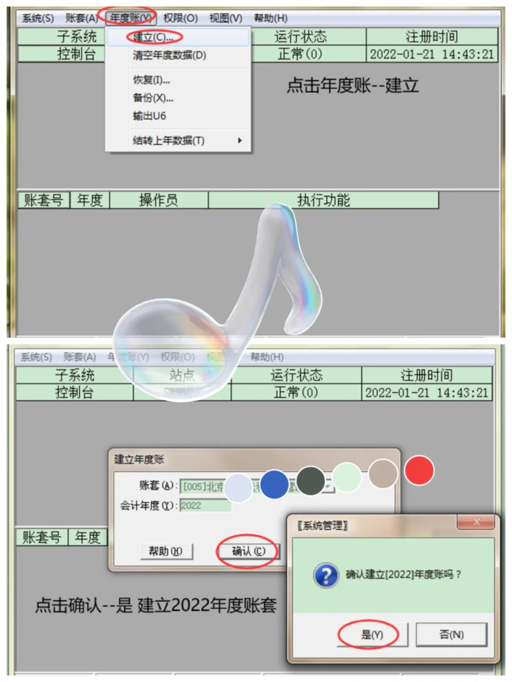Viewport: 512px width, 682px height.
Task: Click 否(N) to cancel the confirmation
Action: point(450,634)
